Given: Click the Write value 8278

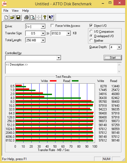Looking at the screenshot, I should pos(103,86).
